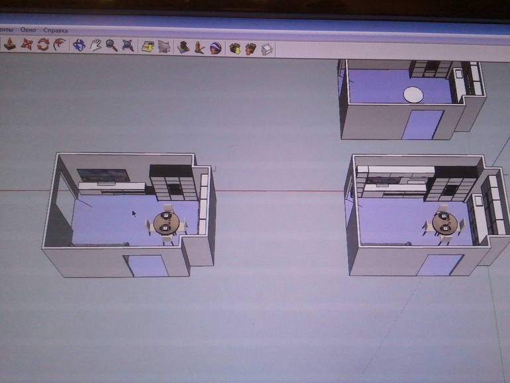
Task: Pick the Pan hand tool
Action: point(96,46)
